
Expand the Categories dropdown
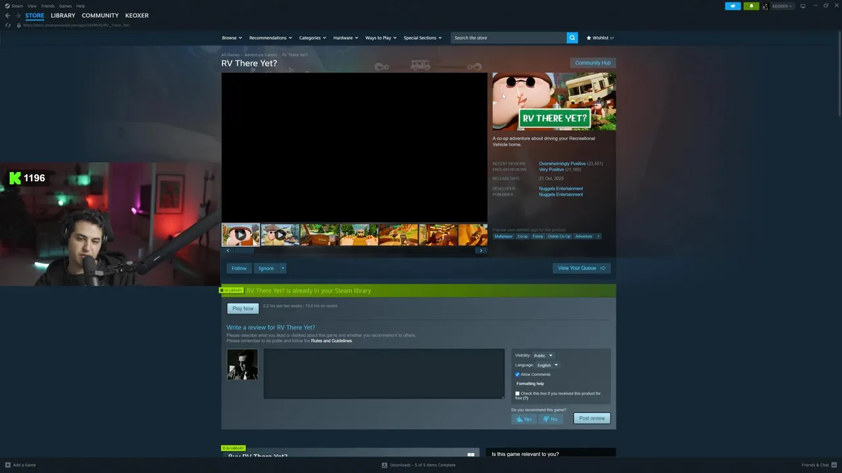(312, 37)
